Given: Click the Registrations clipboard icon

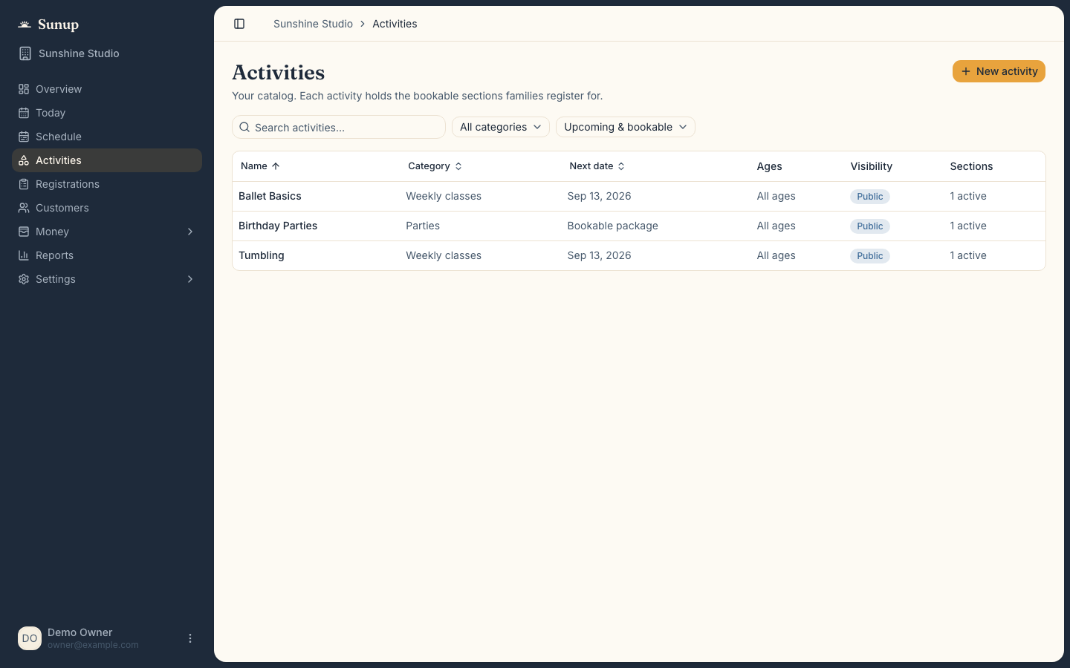Looking at the screenshot, I should 24,184.
